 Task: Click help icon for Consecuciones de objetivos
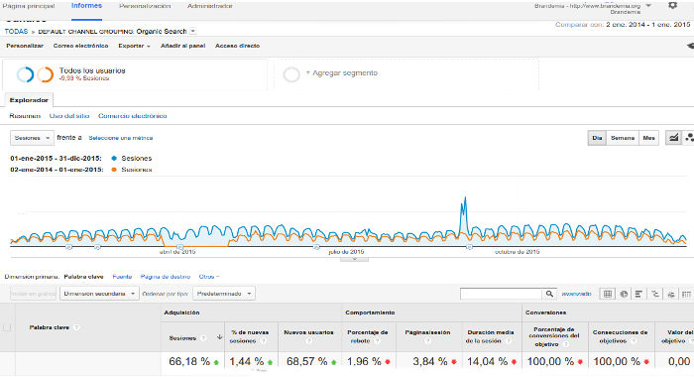pos(634,341)
